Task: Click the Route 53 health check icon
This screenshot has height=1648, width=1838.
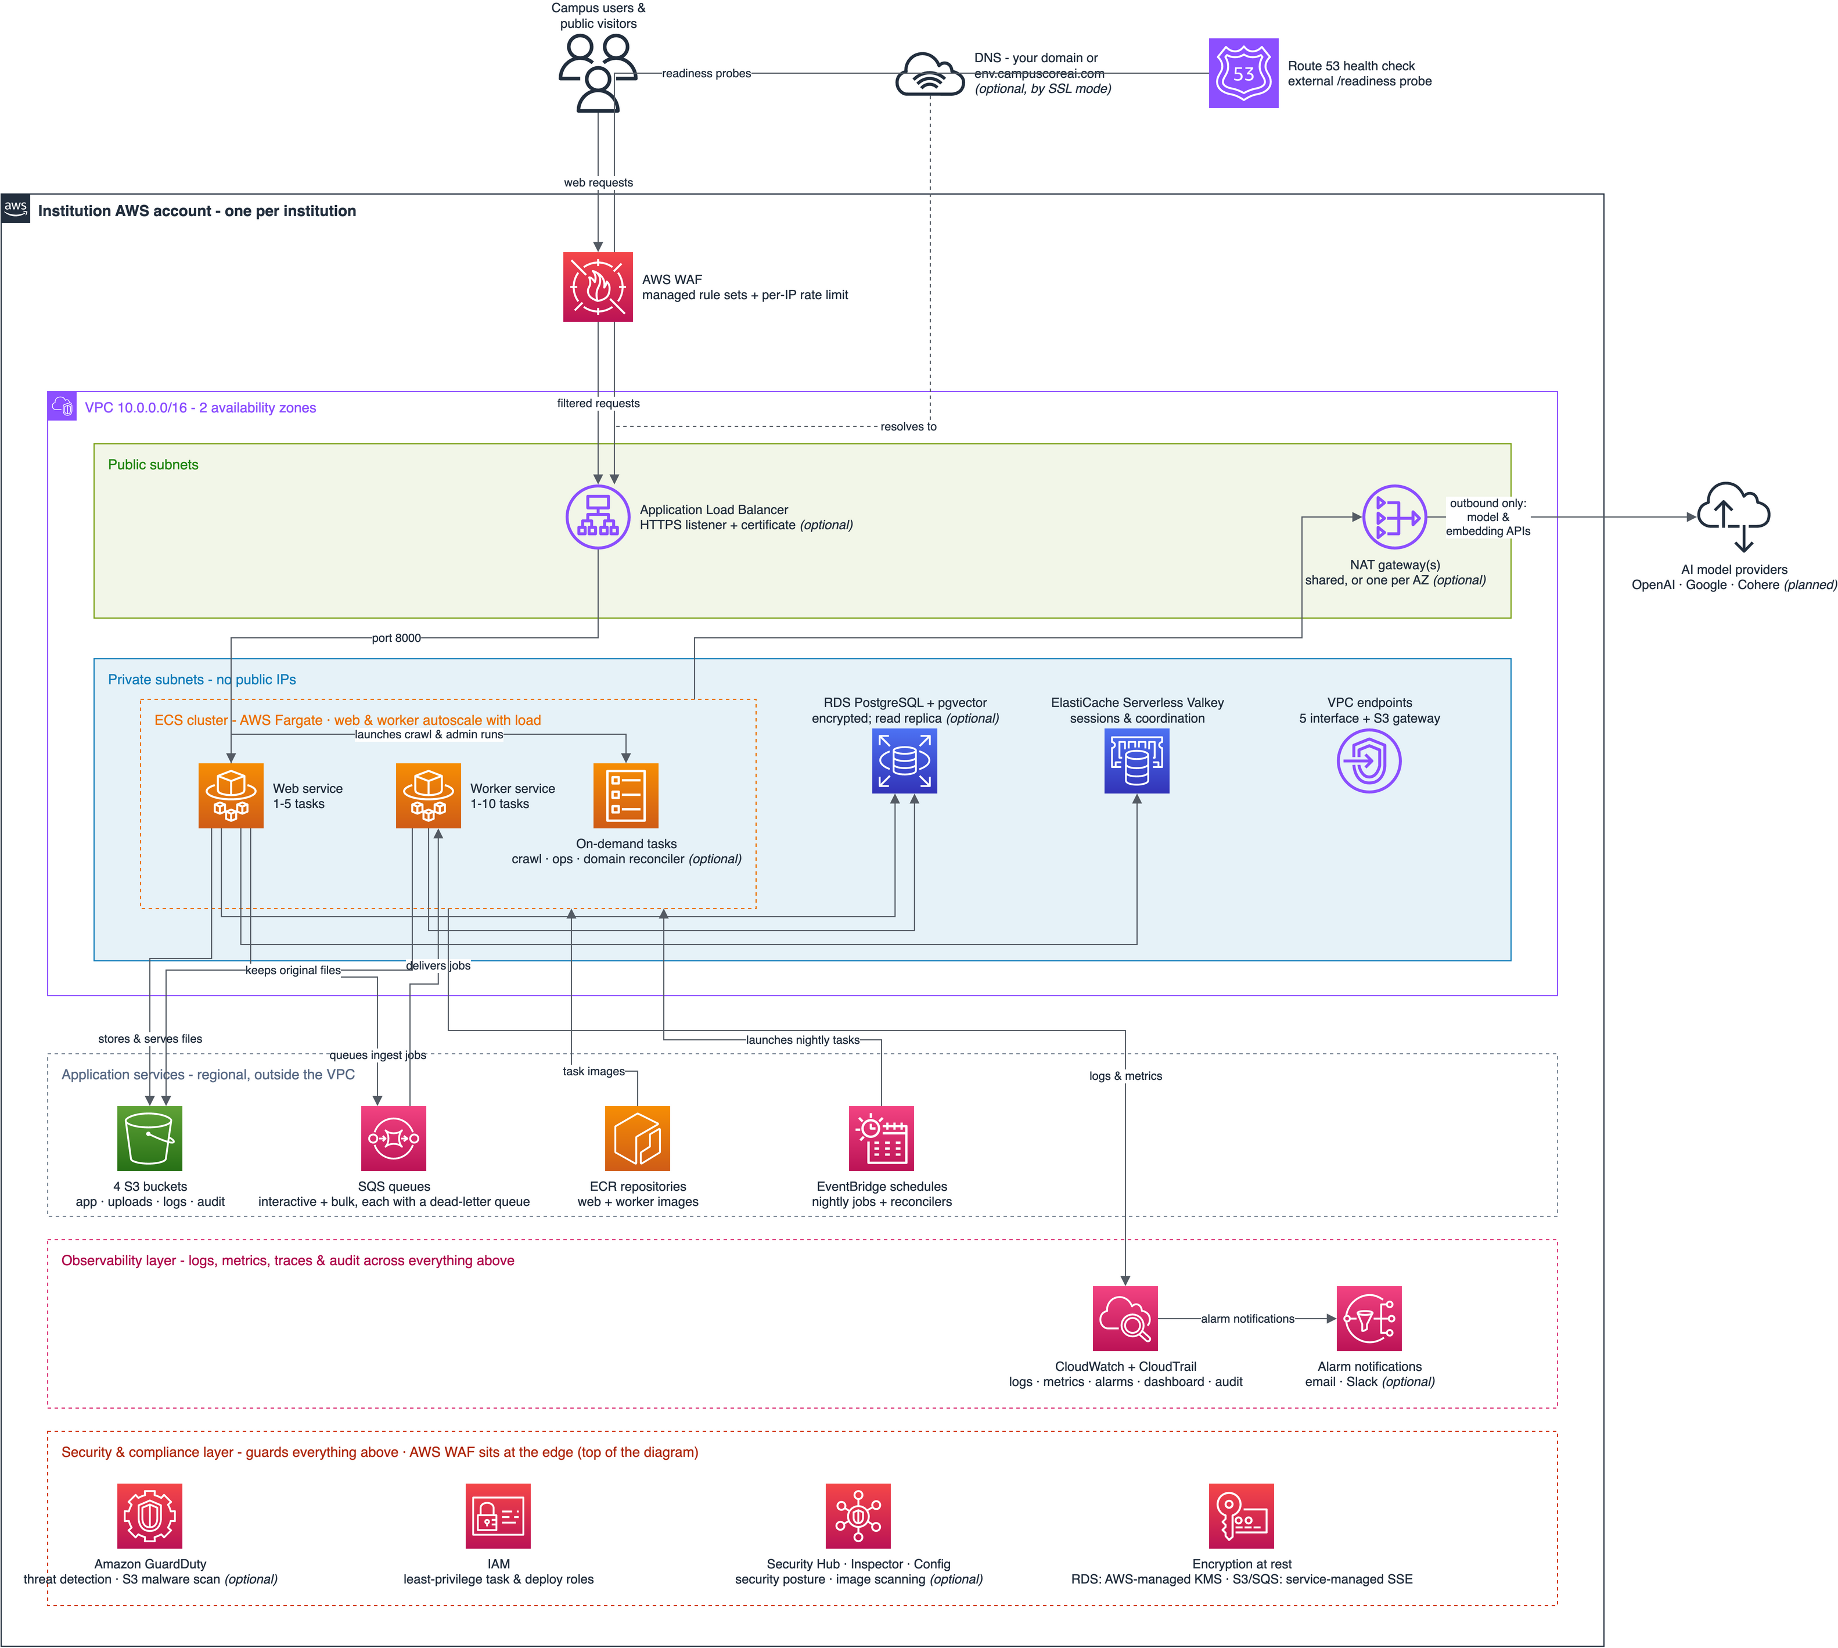Action: pyautogui.click(x=1243, y=73)
